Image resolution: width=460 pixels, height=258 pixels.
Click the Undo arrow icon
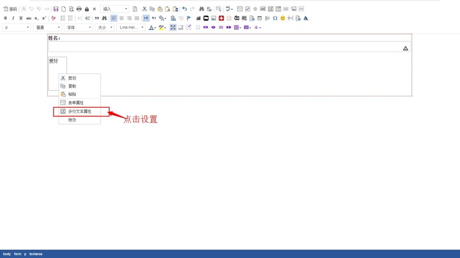coord(185,9)
